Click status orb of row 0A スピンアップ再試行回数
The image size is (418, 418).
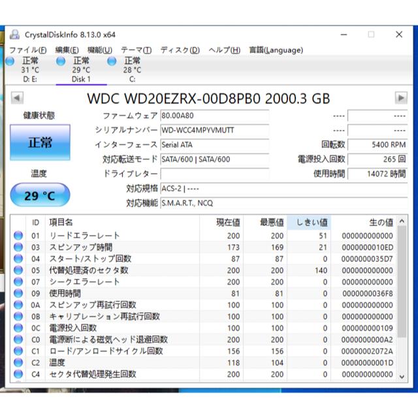point(18,305)
